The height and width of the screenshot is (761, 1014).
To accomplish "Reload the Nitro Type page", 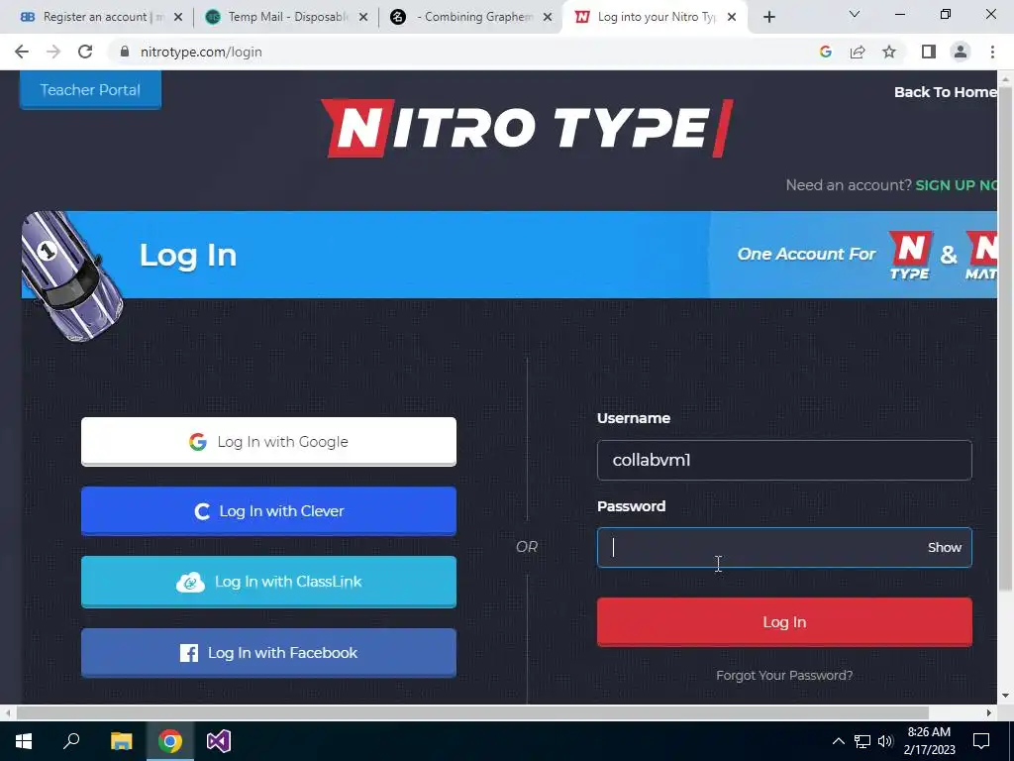I will (x=85, y=52).
